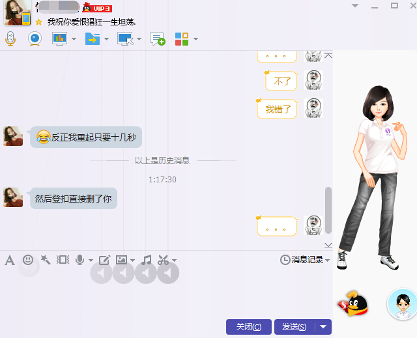The image size is (417, 338).
Task: Expand the voice message options arrow
Action: 91,261
